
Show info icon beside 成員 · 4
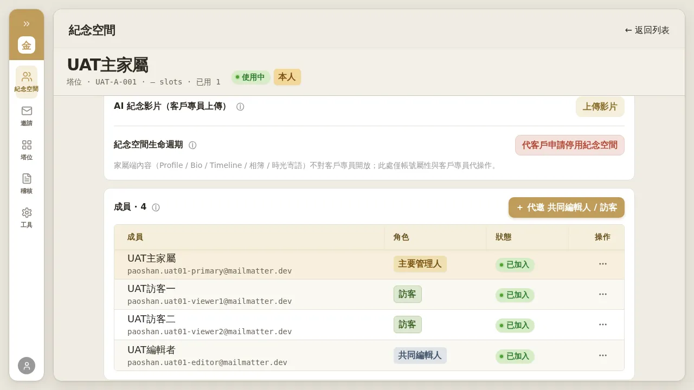[x=156, y=207]
